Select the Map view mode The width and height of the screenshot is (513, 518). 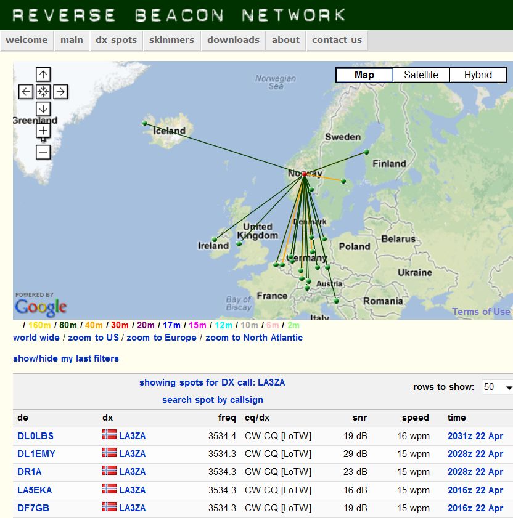coord(363,75)
